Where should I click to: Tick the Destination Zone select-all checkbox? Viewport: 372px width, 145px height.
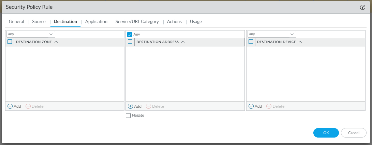10,42
